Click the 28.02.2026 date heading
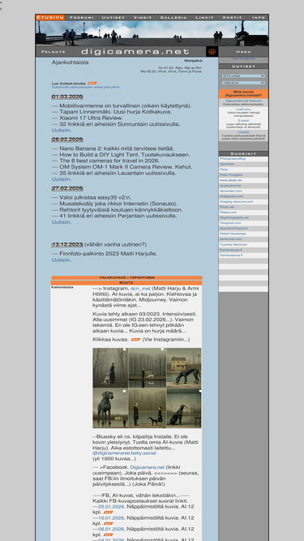This screenshot has width=304, height=541. (x=67, y=140)
